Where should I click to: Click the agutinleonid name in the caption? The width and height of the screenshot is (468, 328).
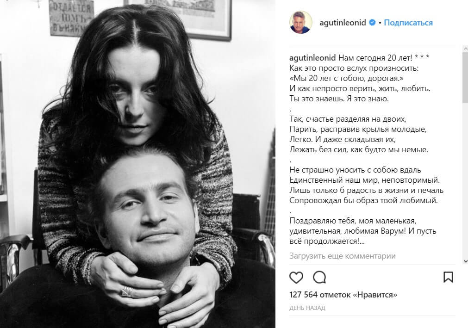point(312,58)
